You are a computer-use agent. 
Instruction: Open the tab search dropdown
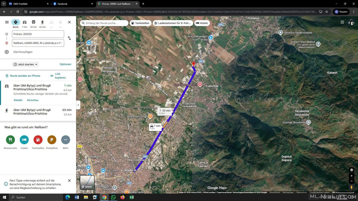pos(4,4)
